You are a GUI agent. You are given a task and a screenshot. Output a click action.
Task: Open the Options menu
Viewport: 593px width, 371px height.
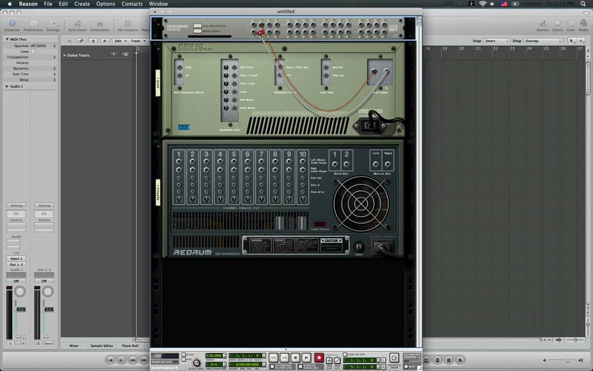click(x=106, y=4)
